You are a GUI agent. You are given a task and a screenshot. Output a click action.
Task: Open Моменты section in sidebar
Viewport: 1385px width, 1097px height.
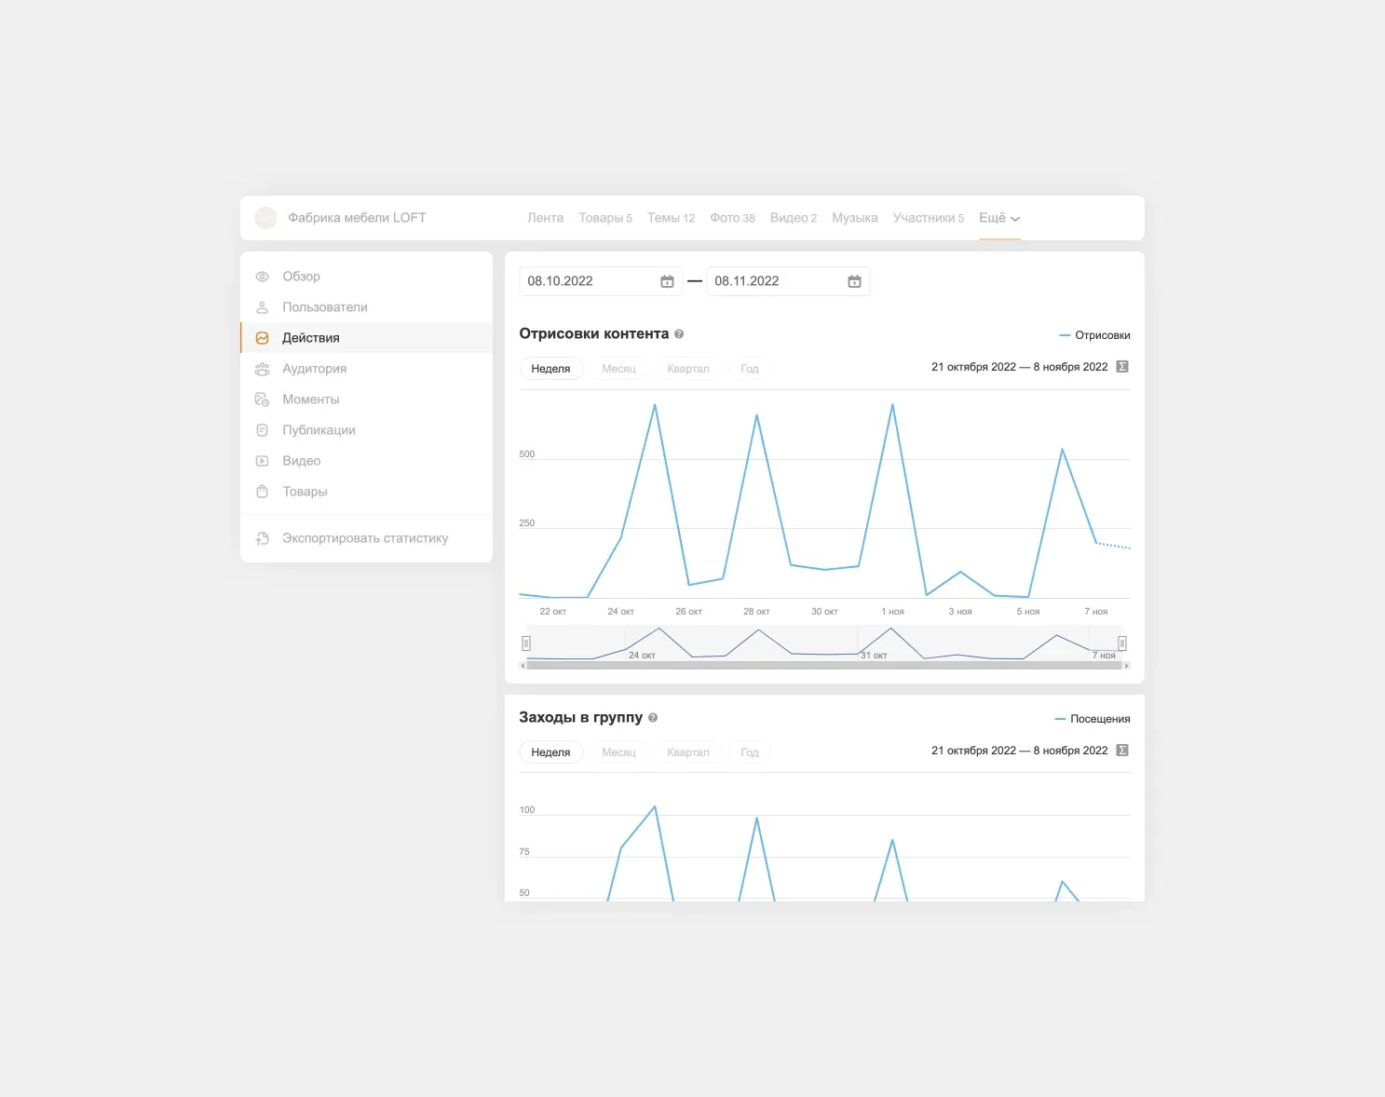310,400
